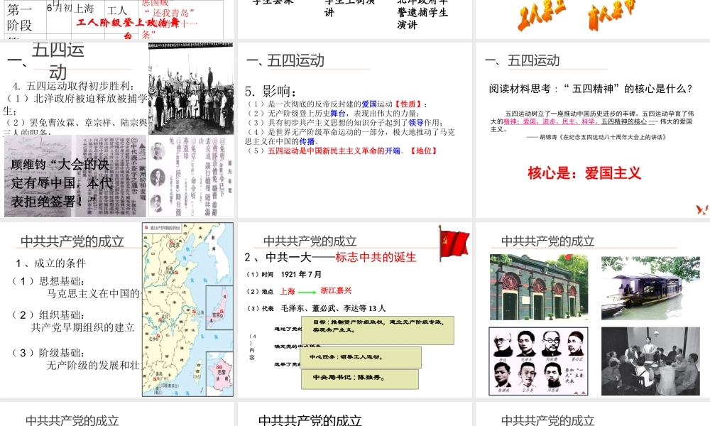
Task: Click the black-and-white crowd photo
Action: tap(190, 89)
